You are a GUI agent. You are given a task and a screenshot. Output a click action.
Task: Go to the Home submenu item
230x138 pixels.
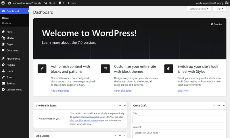point(5,18)
